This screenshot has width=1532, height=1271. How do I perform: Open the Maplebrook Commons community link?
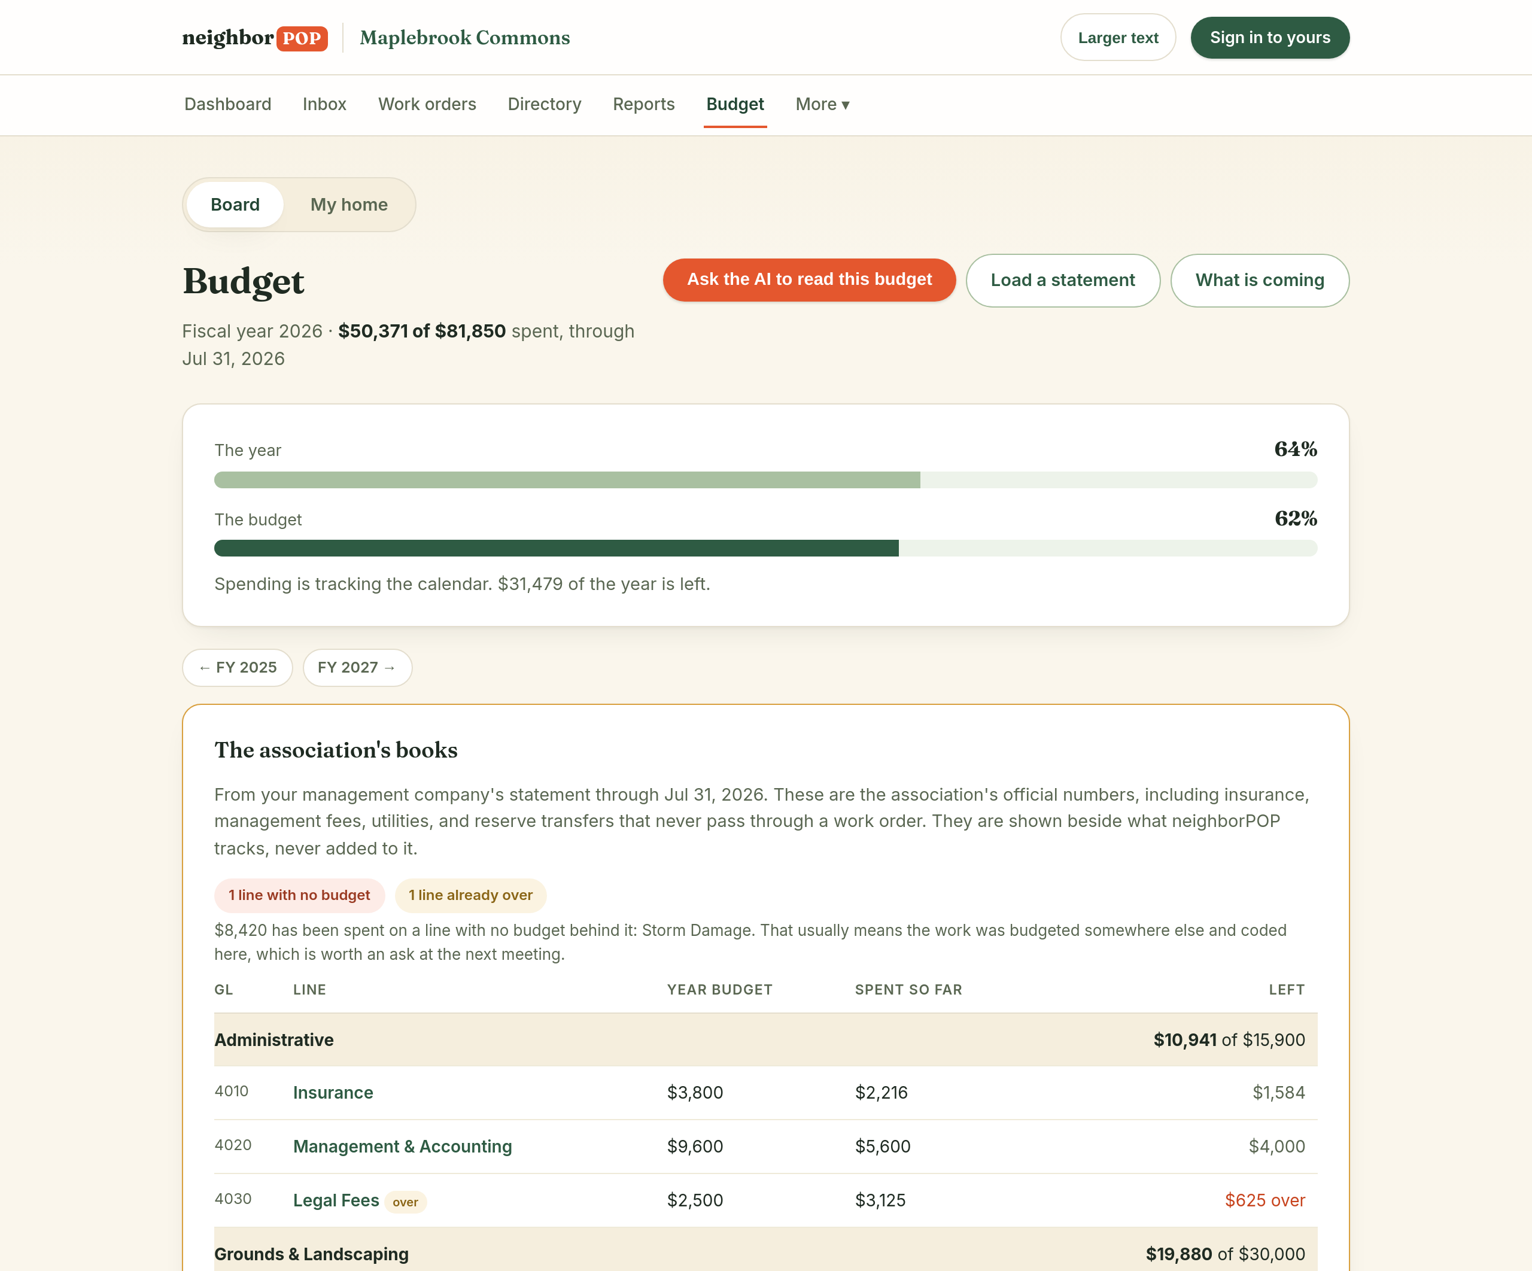(465, 38)
